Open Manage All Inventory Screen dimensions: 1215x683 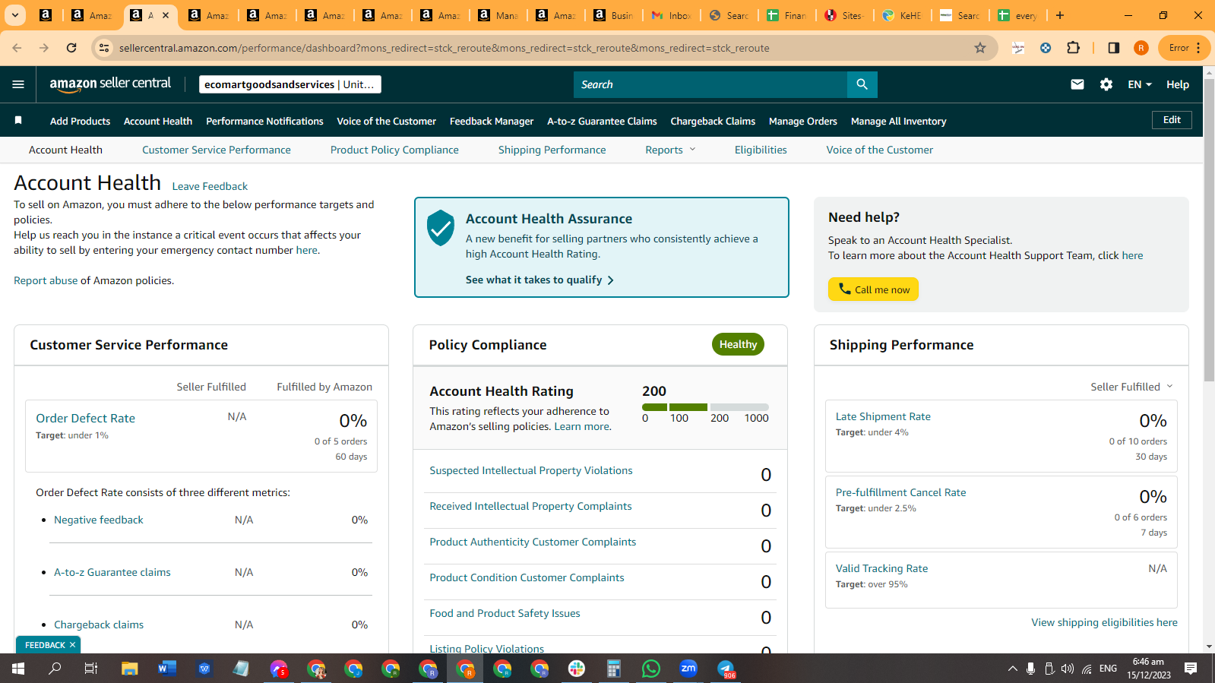pyautogui.click(x=898, y=121)
